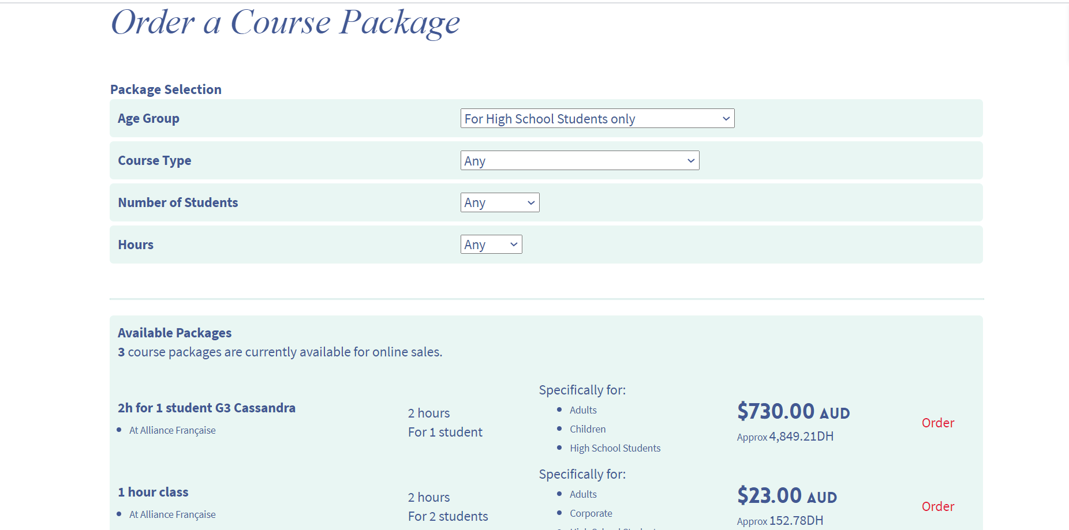Viewport: 1069px width, 530px height.
Task: Click 'Children' in the first package's audience list
Action: tap(588, 429)
